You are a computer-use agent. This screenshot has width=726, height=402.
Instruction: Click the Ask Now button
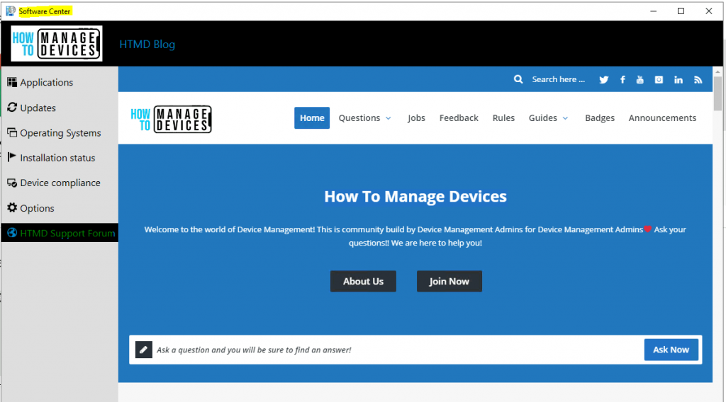[671, 350]
